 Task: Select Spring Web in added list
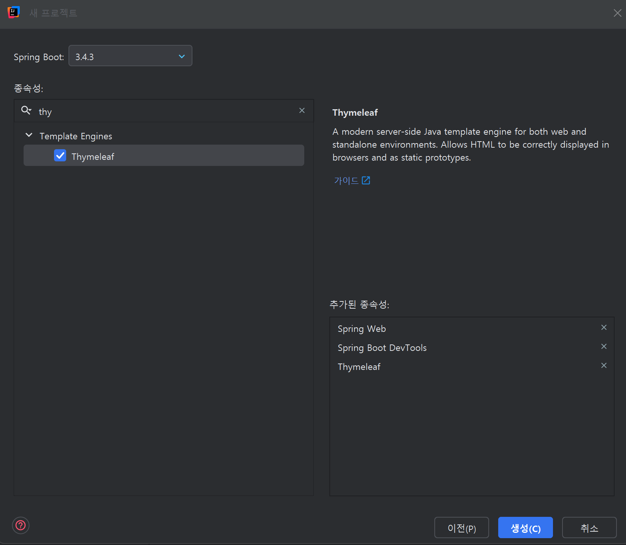coord(472,329)
